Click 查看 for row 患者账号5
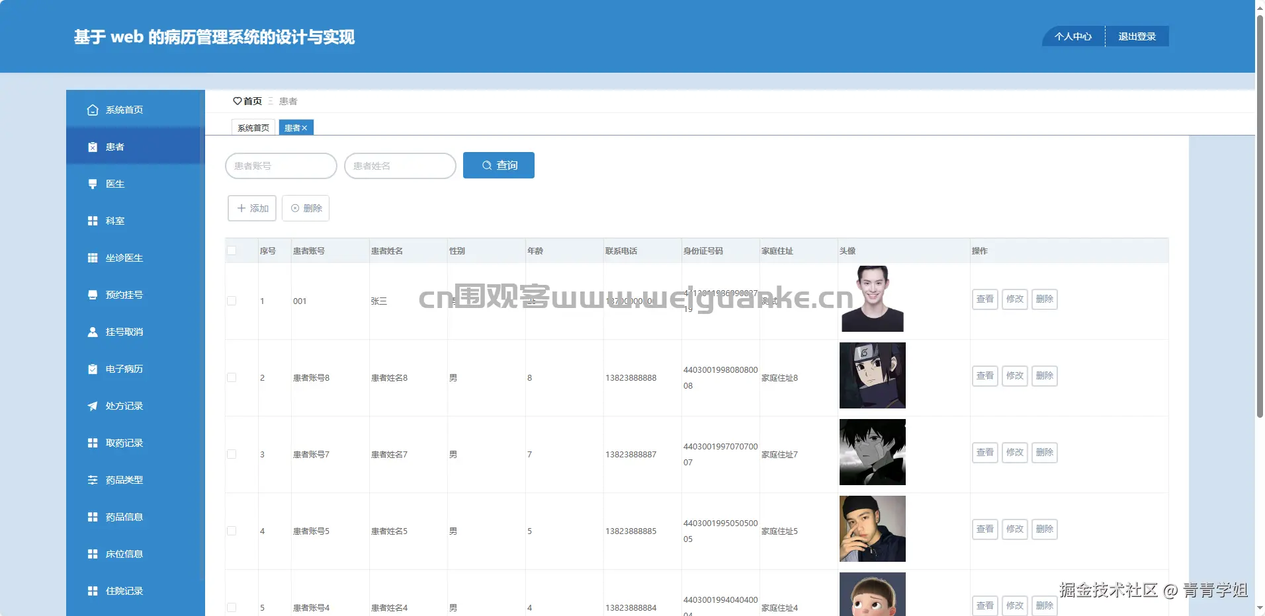Screen dimensions: 1265x616 pos(985,529)
